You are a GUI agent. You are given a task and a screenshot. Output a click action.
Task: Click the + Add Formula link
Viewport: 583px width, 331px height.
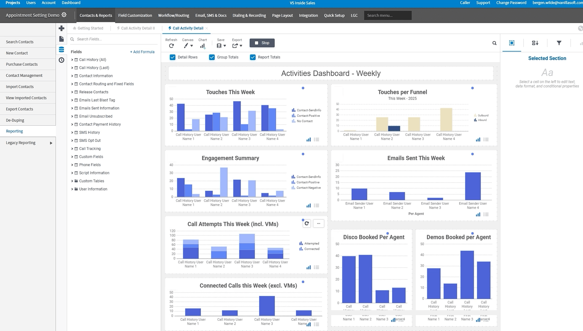click(x=142, y=52)
